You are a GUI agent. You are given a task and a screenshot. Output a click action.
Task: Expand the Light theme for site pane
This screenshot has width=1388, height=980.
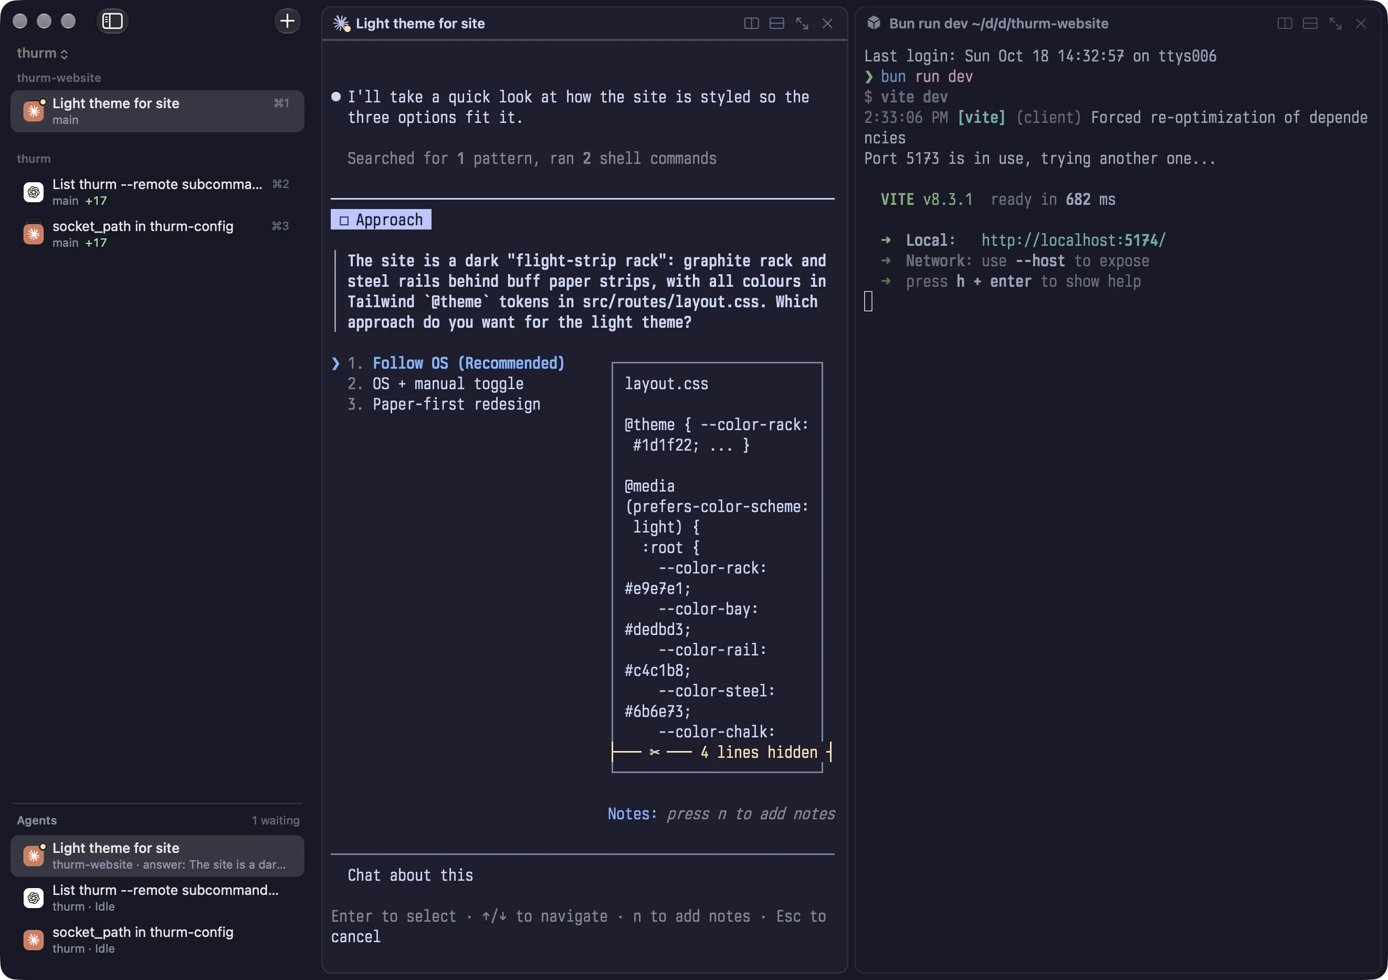coord(802,24)
